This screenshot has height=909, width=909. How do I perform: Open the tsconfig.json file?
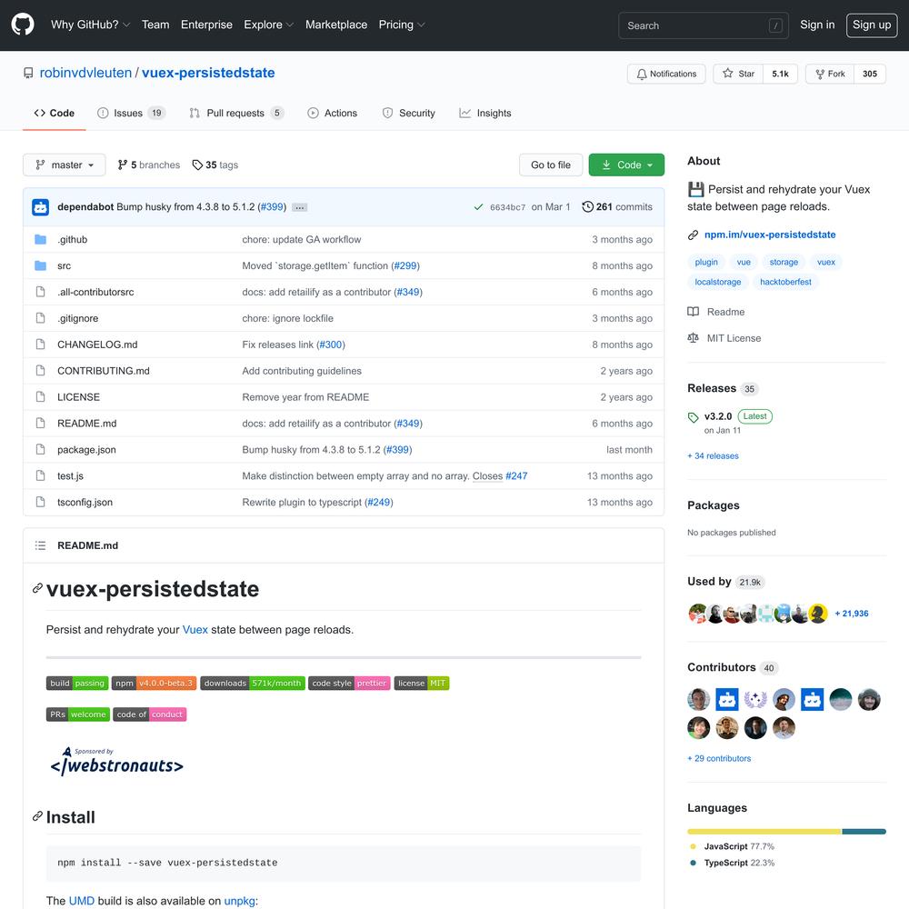(x=85, y=502)
